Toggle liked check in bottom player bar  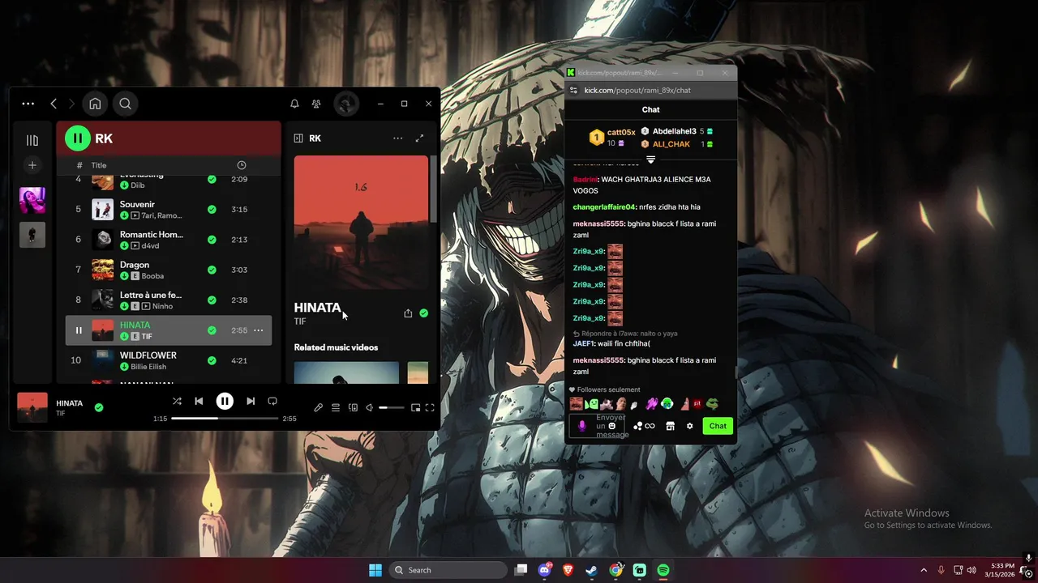point(99,407)
